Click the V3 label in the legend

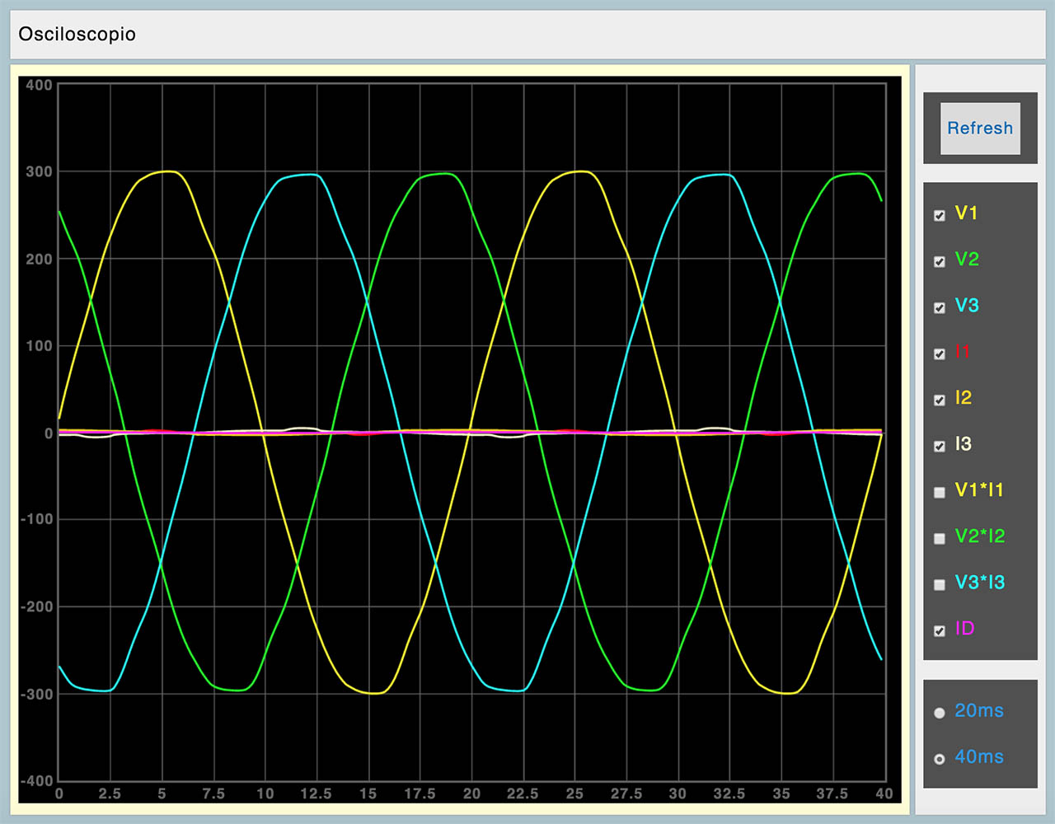click(x=967, y=306)
